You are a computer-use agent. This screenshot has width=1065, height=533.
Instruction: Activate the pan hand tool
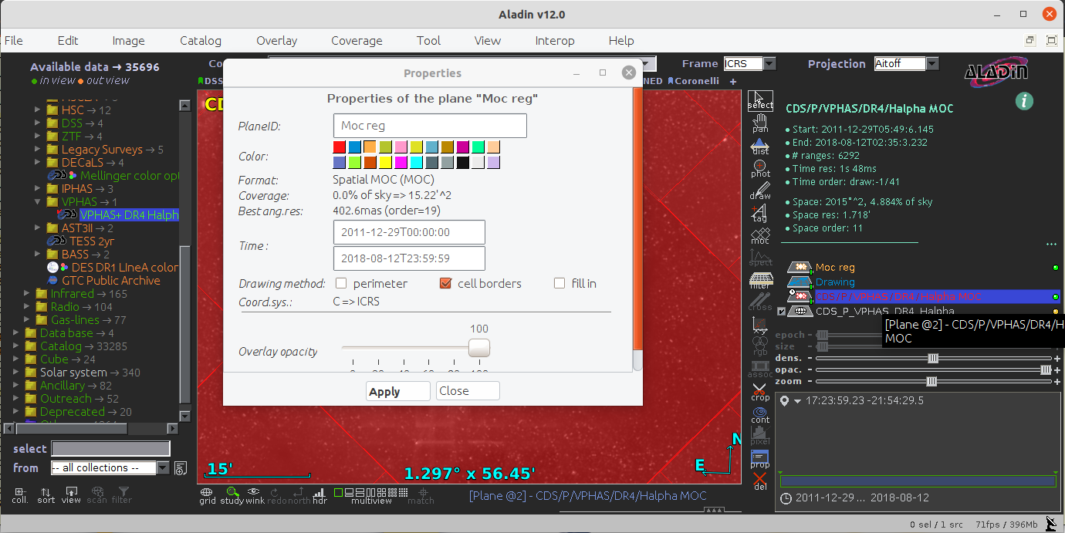(x=760, y=123)
